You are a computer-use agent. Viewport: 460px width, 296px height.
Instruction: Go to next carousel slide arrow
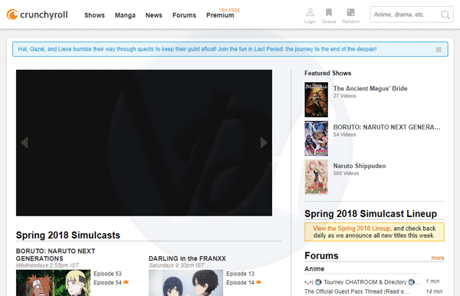264,143
